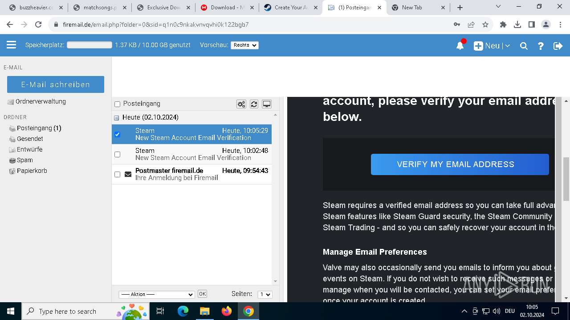Check the Postmaster firemail.de email checkbox

(118, 174)
